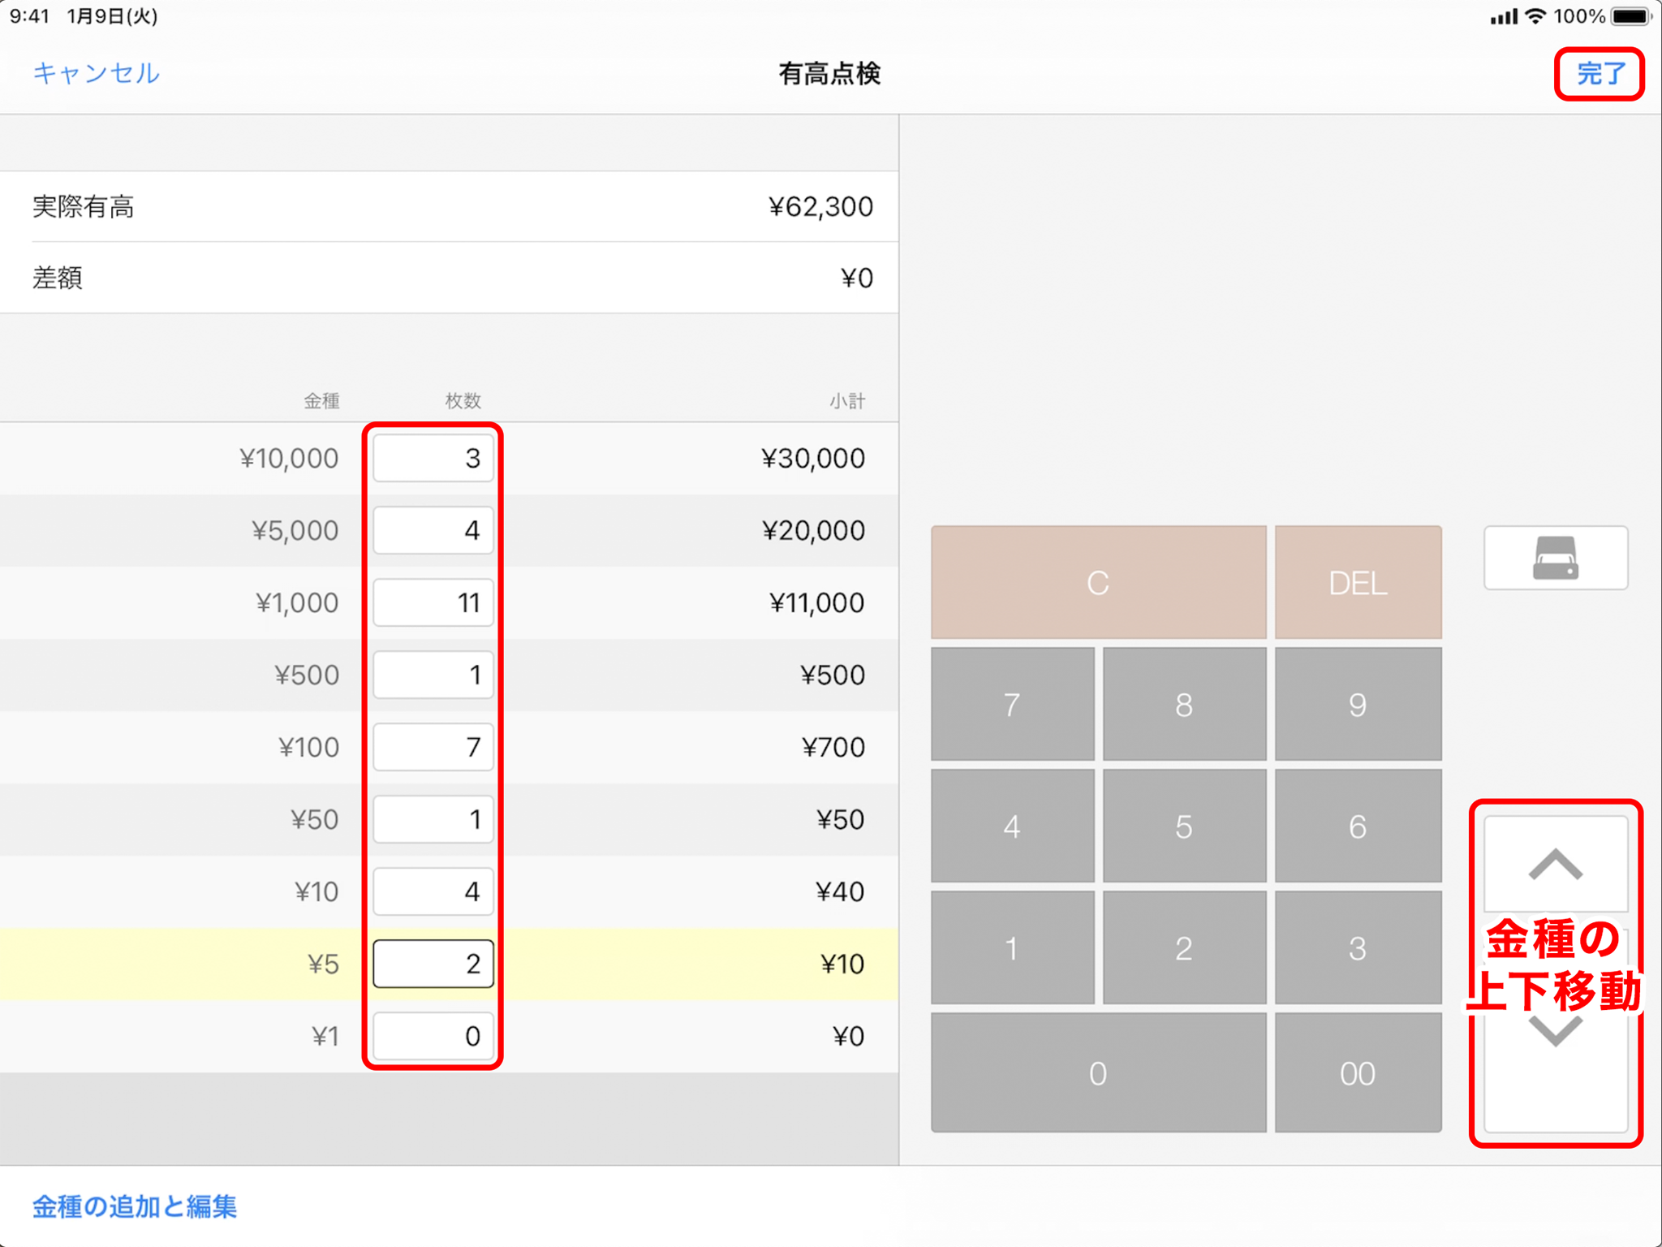Select the ¥1,000 count field showing 11
The image size is (1662, 1247).
coord(433,602)
